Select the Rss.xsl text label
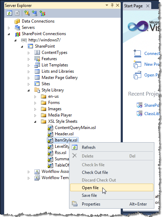This screenshot has height=217, width=162. pos(60,153)
